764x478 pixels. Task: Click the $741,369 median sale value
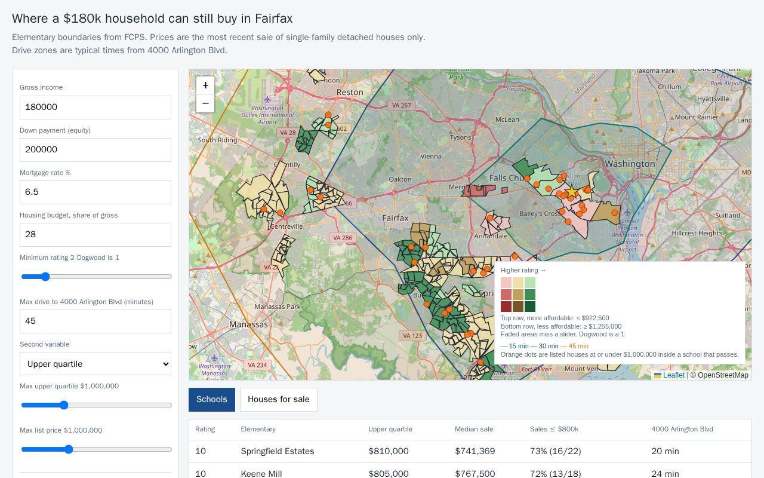pyautogui.click(x=475, y=451)
